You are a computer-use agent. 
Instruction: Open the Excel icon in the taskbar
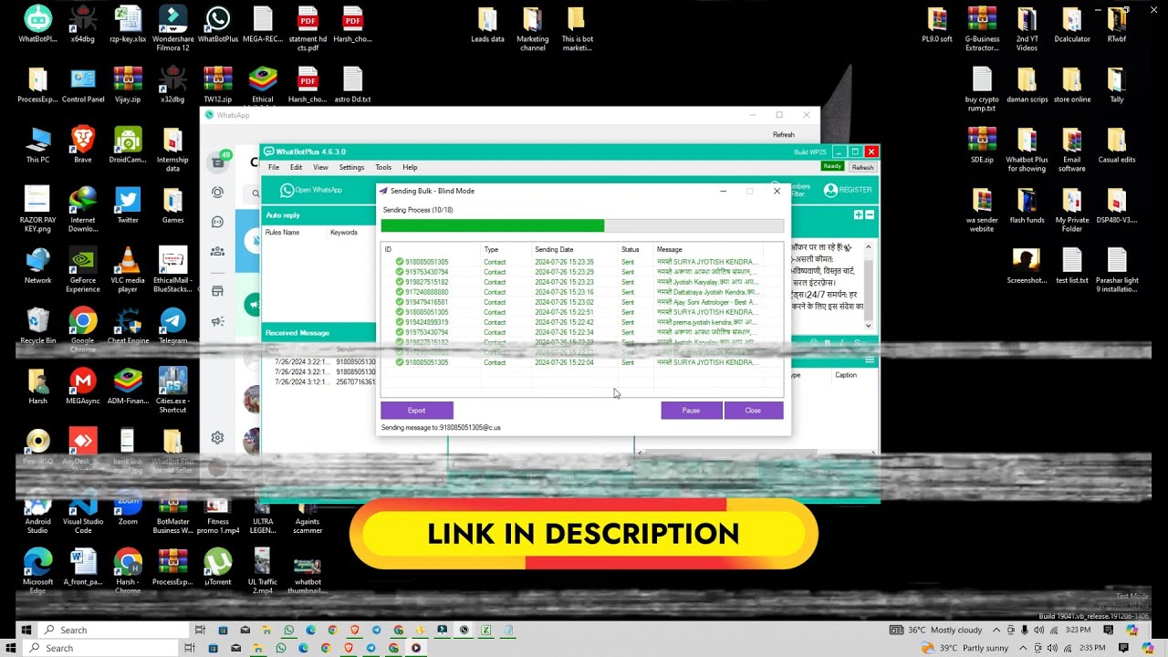pos(485,630)
